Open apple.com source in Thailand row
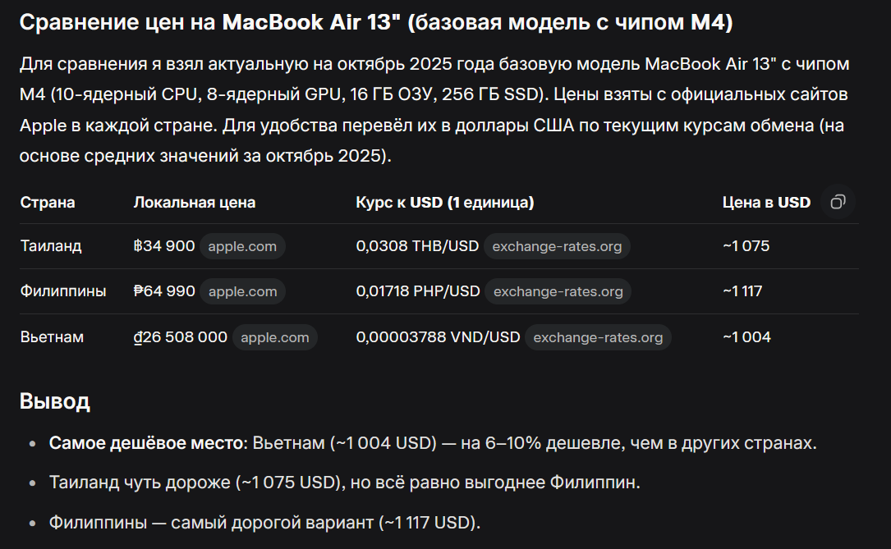891x549 pixels. (x=242, y=246)
